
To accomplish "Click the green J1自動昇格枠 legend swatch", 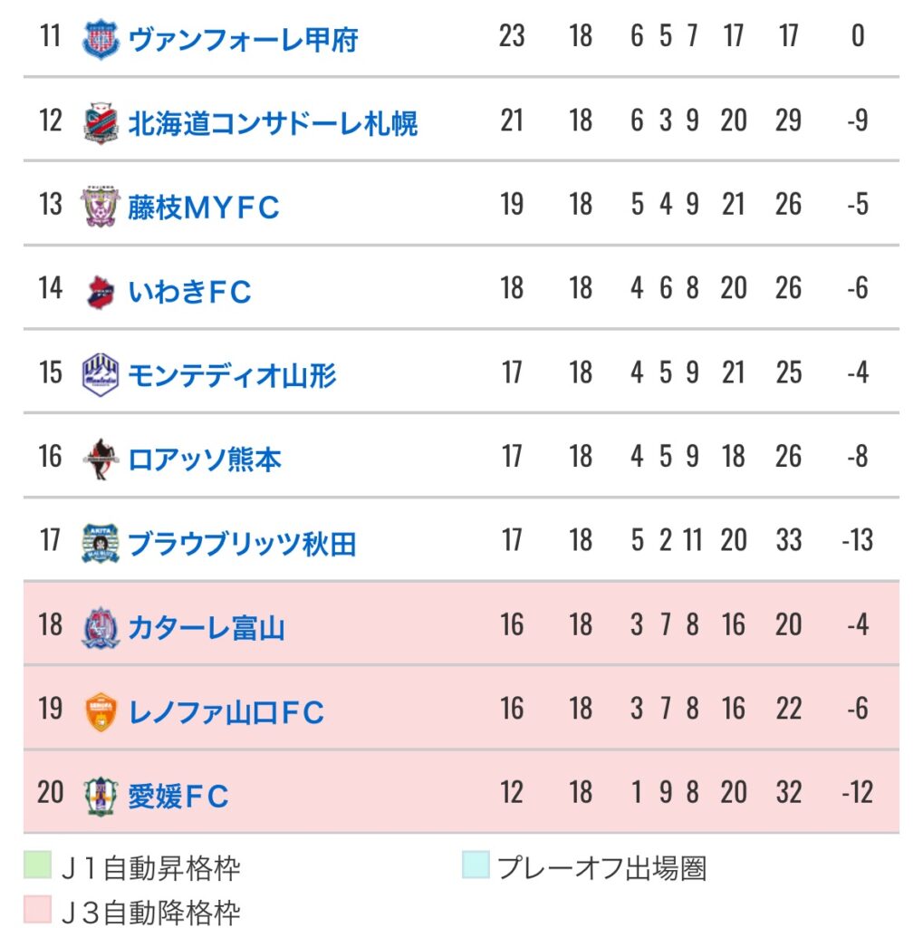I will [37, 864].
